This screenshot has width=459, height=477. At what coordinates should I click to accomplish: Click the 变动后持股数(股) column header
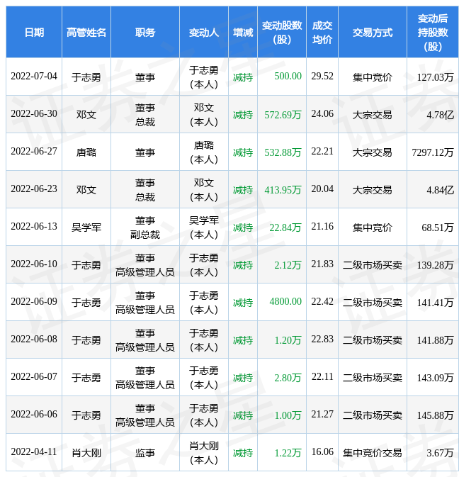point(433,32)
